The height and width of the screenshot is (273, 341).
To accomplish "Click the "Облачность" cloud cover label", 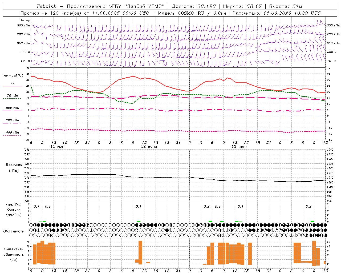I will pyautogui.click(x=14, y=231).
